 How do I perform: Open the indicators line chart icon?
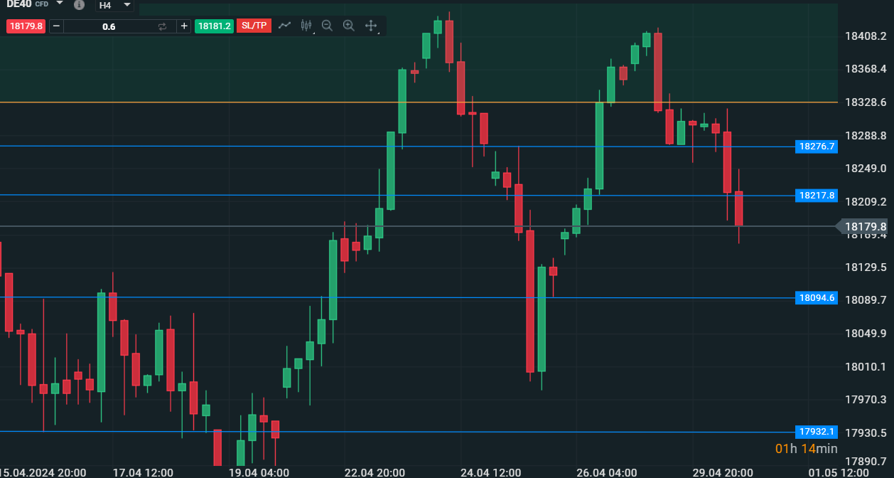click(285, 26)
